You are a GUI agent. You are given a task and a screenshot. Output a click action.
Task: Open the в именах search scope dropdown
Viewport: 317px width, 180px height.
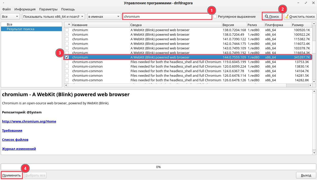104,16
